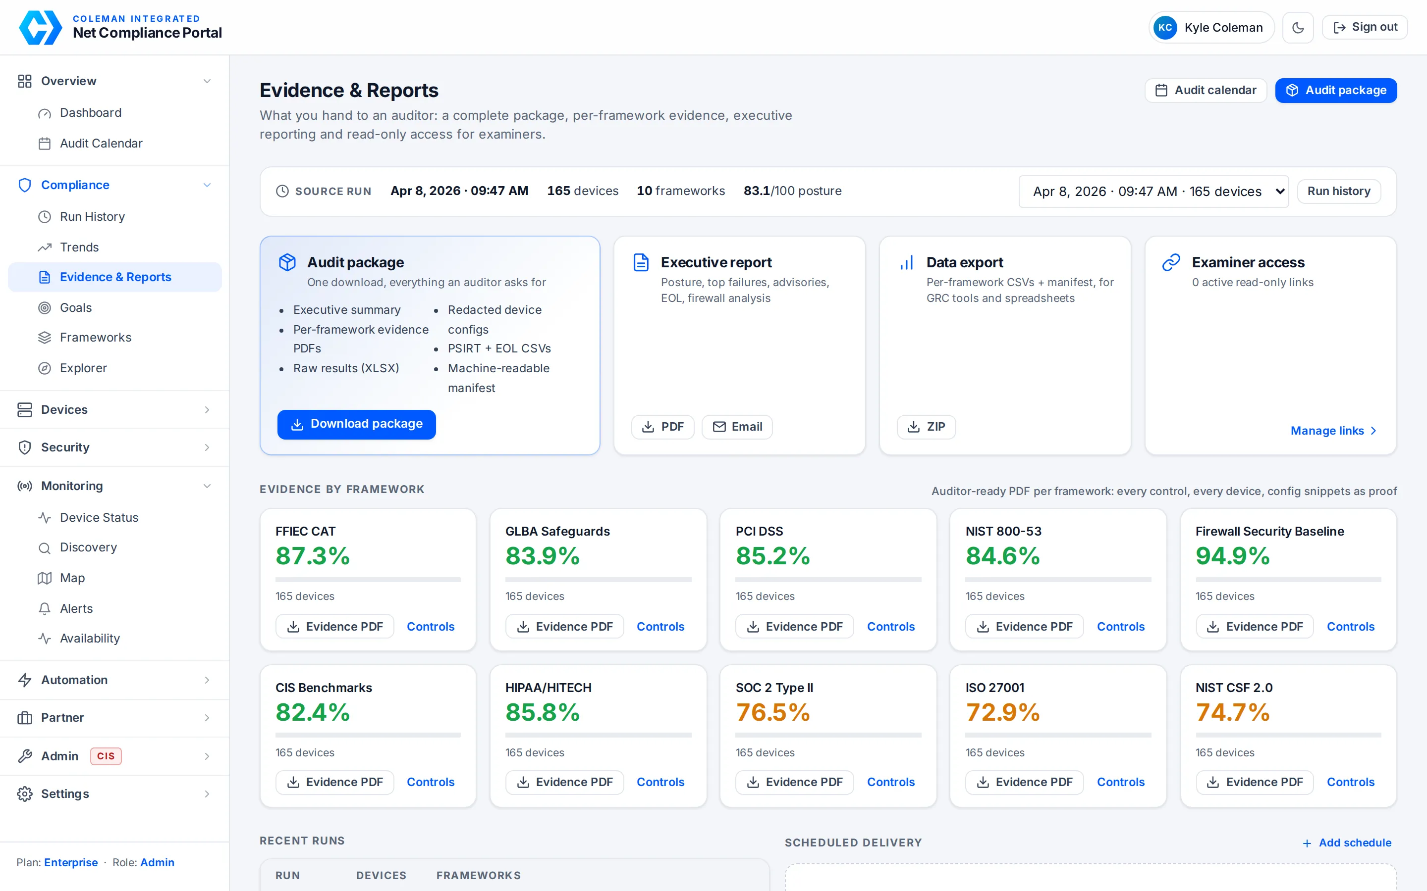The height and width of the screenshot is (891, 1427).
Task: Add a scheduled delivery schedule
Action: click(x=1347, y=842)
